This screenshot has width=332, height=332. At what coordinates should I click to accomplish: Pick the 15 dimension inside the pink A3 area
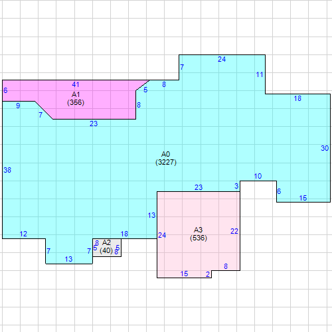184,274
